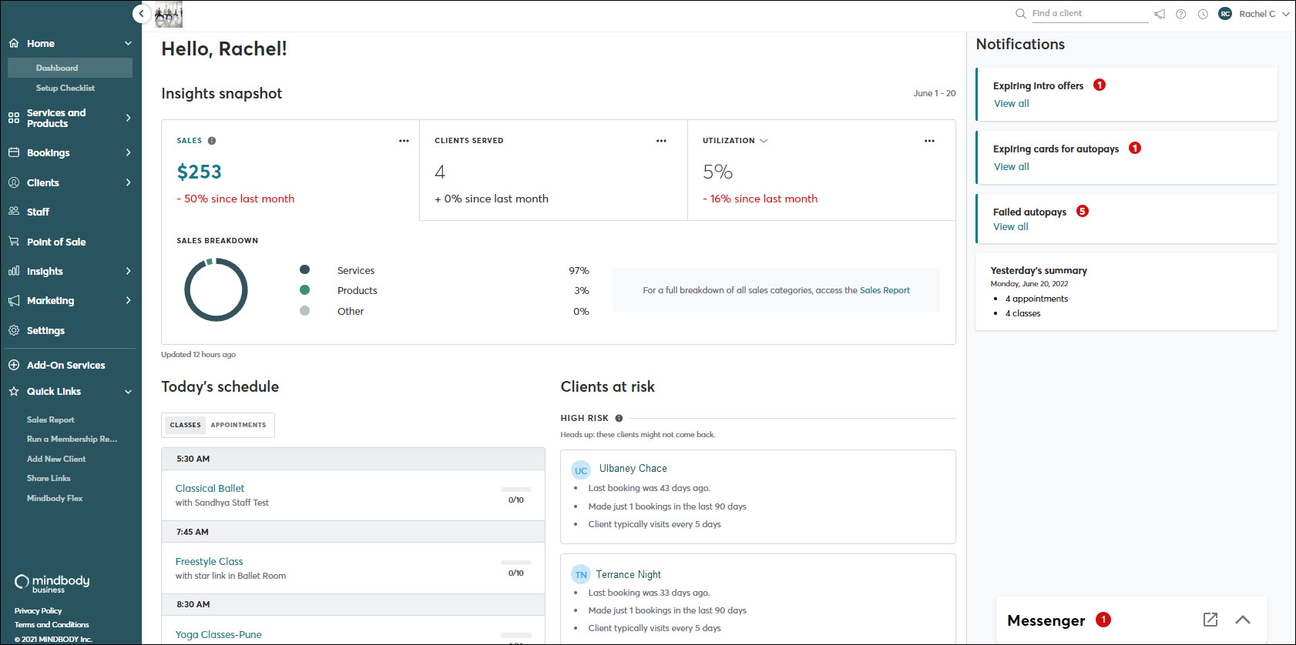Open the Utilization metric dropdown
The width and height of the screenshot is (1296, 645).
click(764, 141)
